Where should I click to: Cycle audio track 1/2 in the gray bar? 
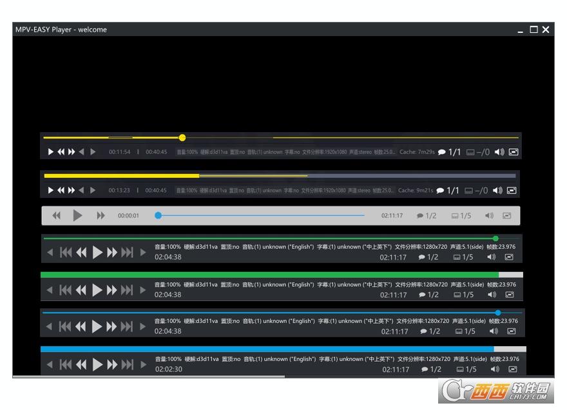pos(427,216)
